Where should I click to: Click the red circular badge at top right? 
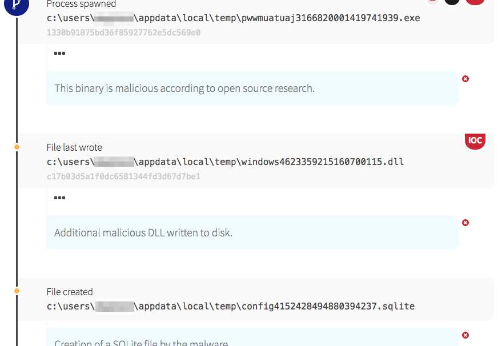tap(475, 2)
